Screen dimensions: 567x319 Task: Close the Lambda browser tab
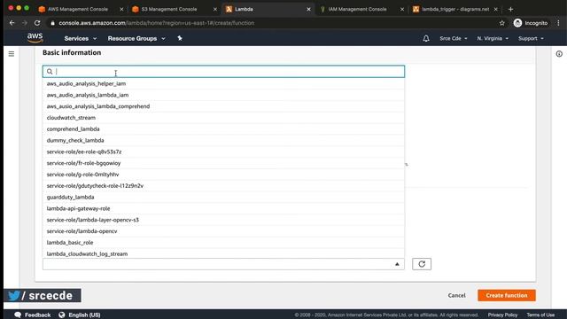point(308,9)
